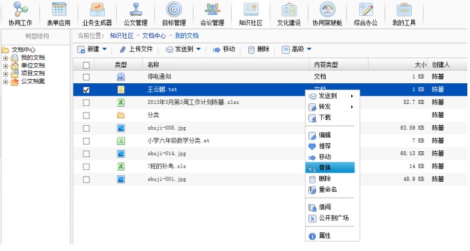Image resolution: width=470 pixels, height=251 pixels.
Task: Click the image icon of shuji-001.jpg
Action: pos(121,179)
